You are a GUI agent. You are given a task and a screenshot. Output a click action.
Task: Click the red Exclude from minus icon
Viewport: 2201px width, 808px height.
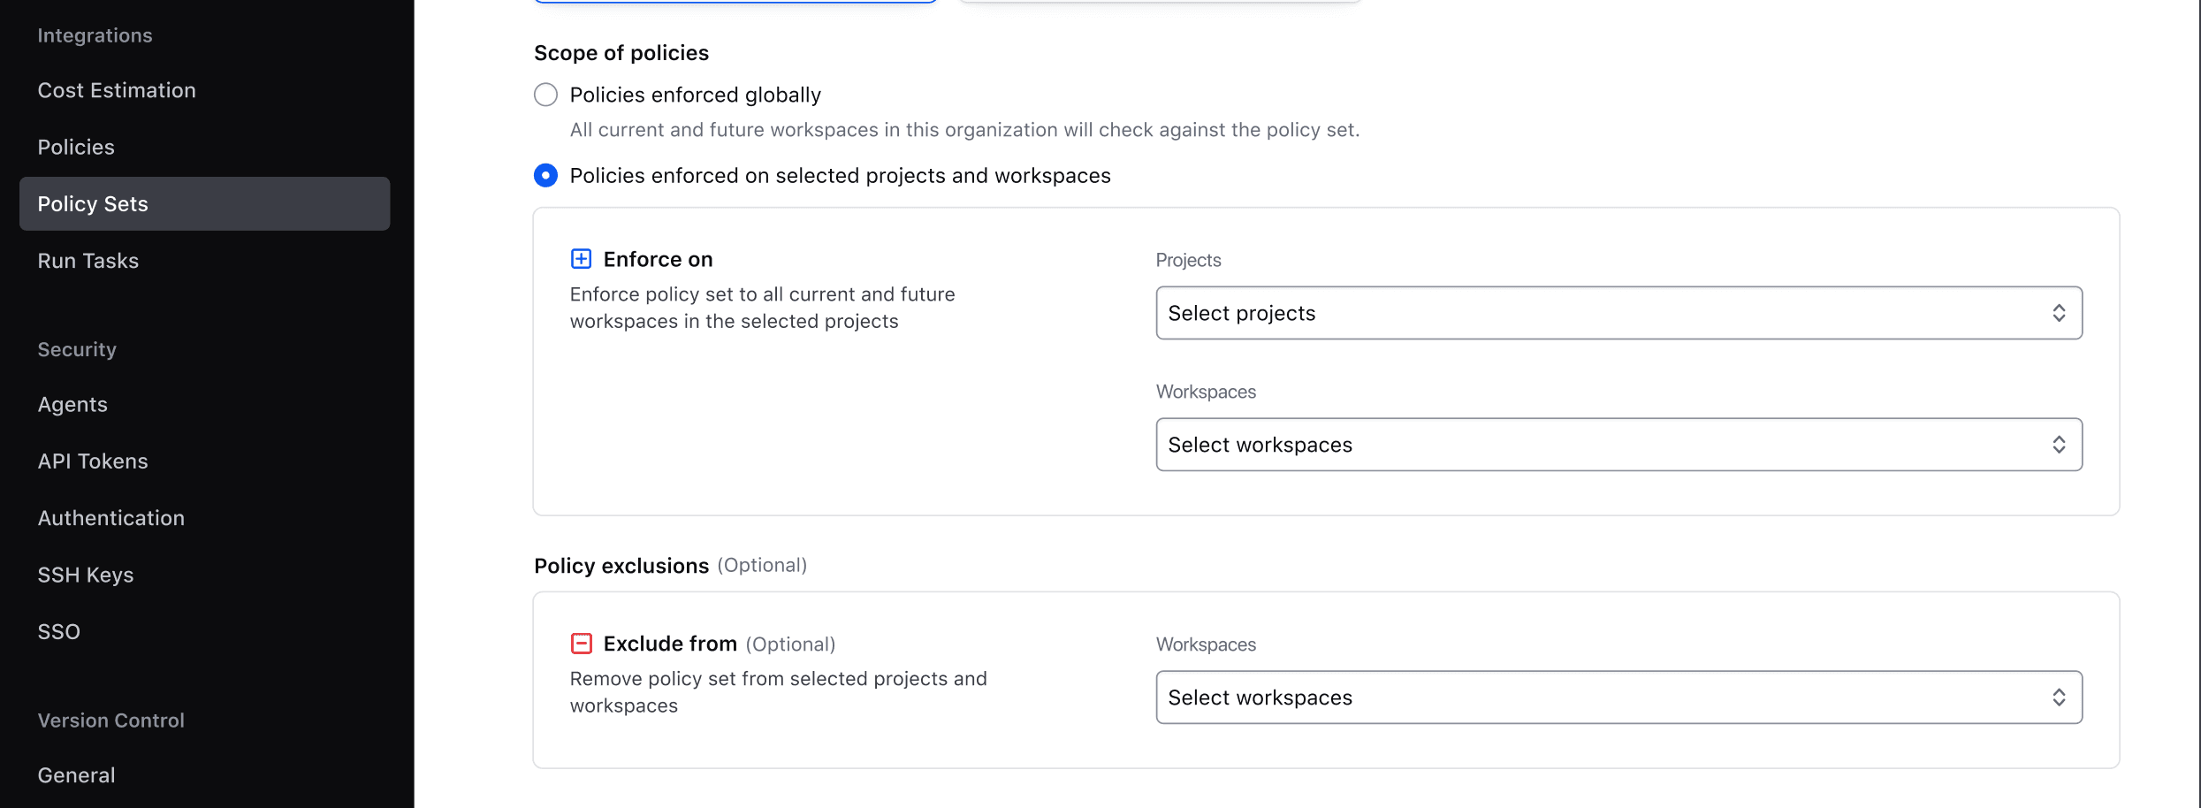coord(582,643)
